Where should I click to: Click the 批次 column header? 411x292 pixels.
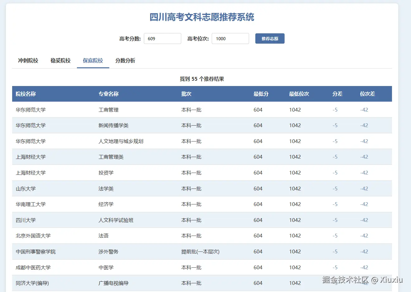[x=187, y=94]
